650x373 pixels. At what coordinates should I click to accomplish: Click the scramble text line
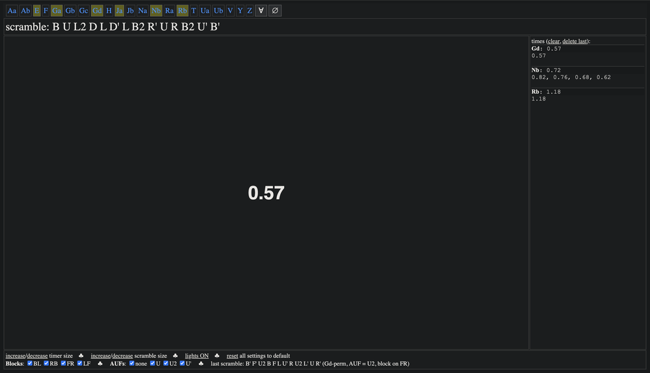[x=112, y=27]
